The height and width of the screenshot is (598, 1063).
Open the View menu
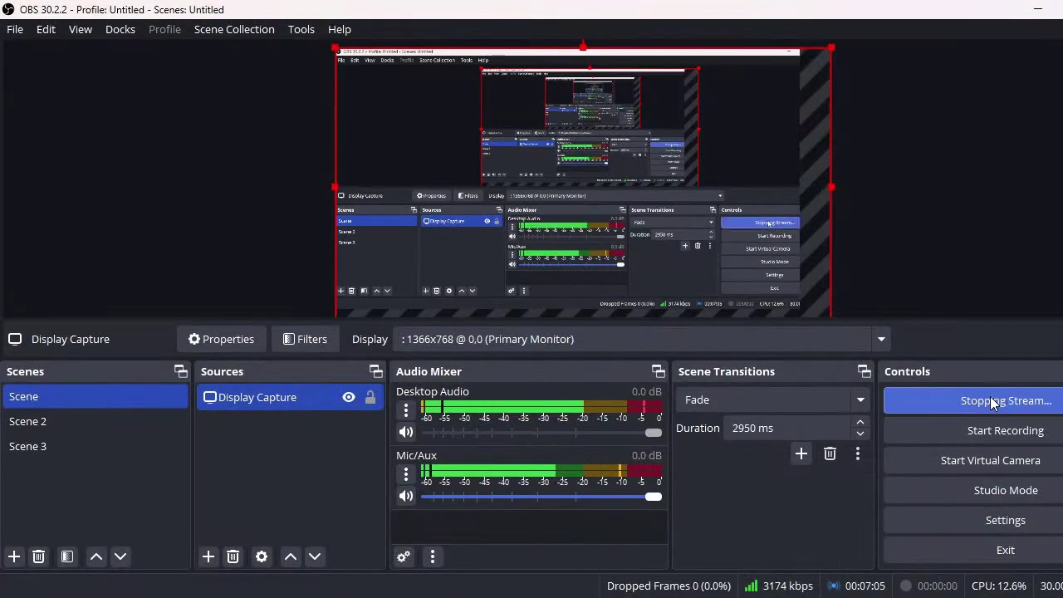[x=81, y=29]
